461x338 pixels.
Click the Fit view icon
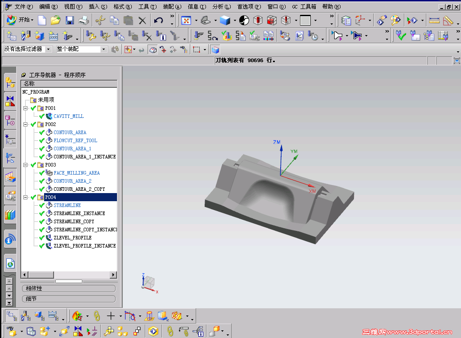tap(186, 20)
